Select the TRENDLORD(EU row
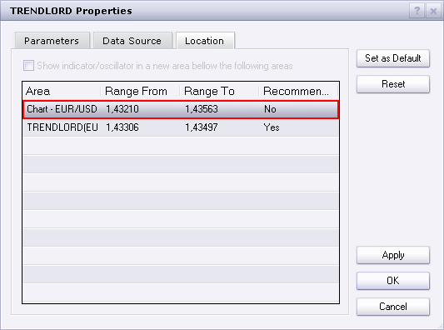 181,127
